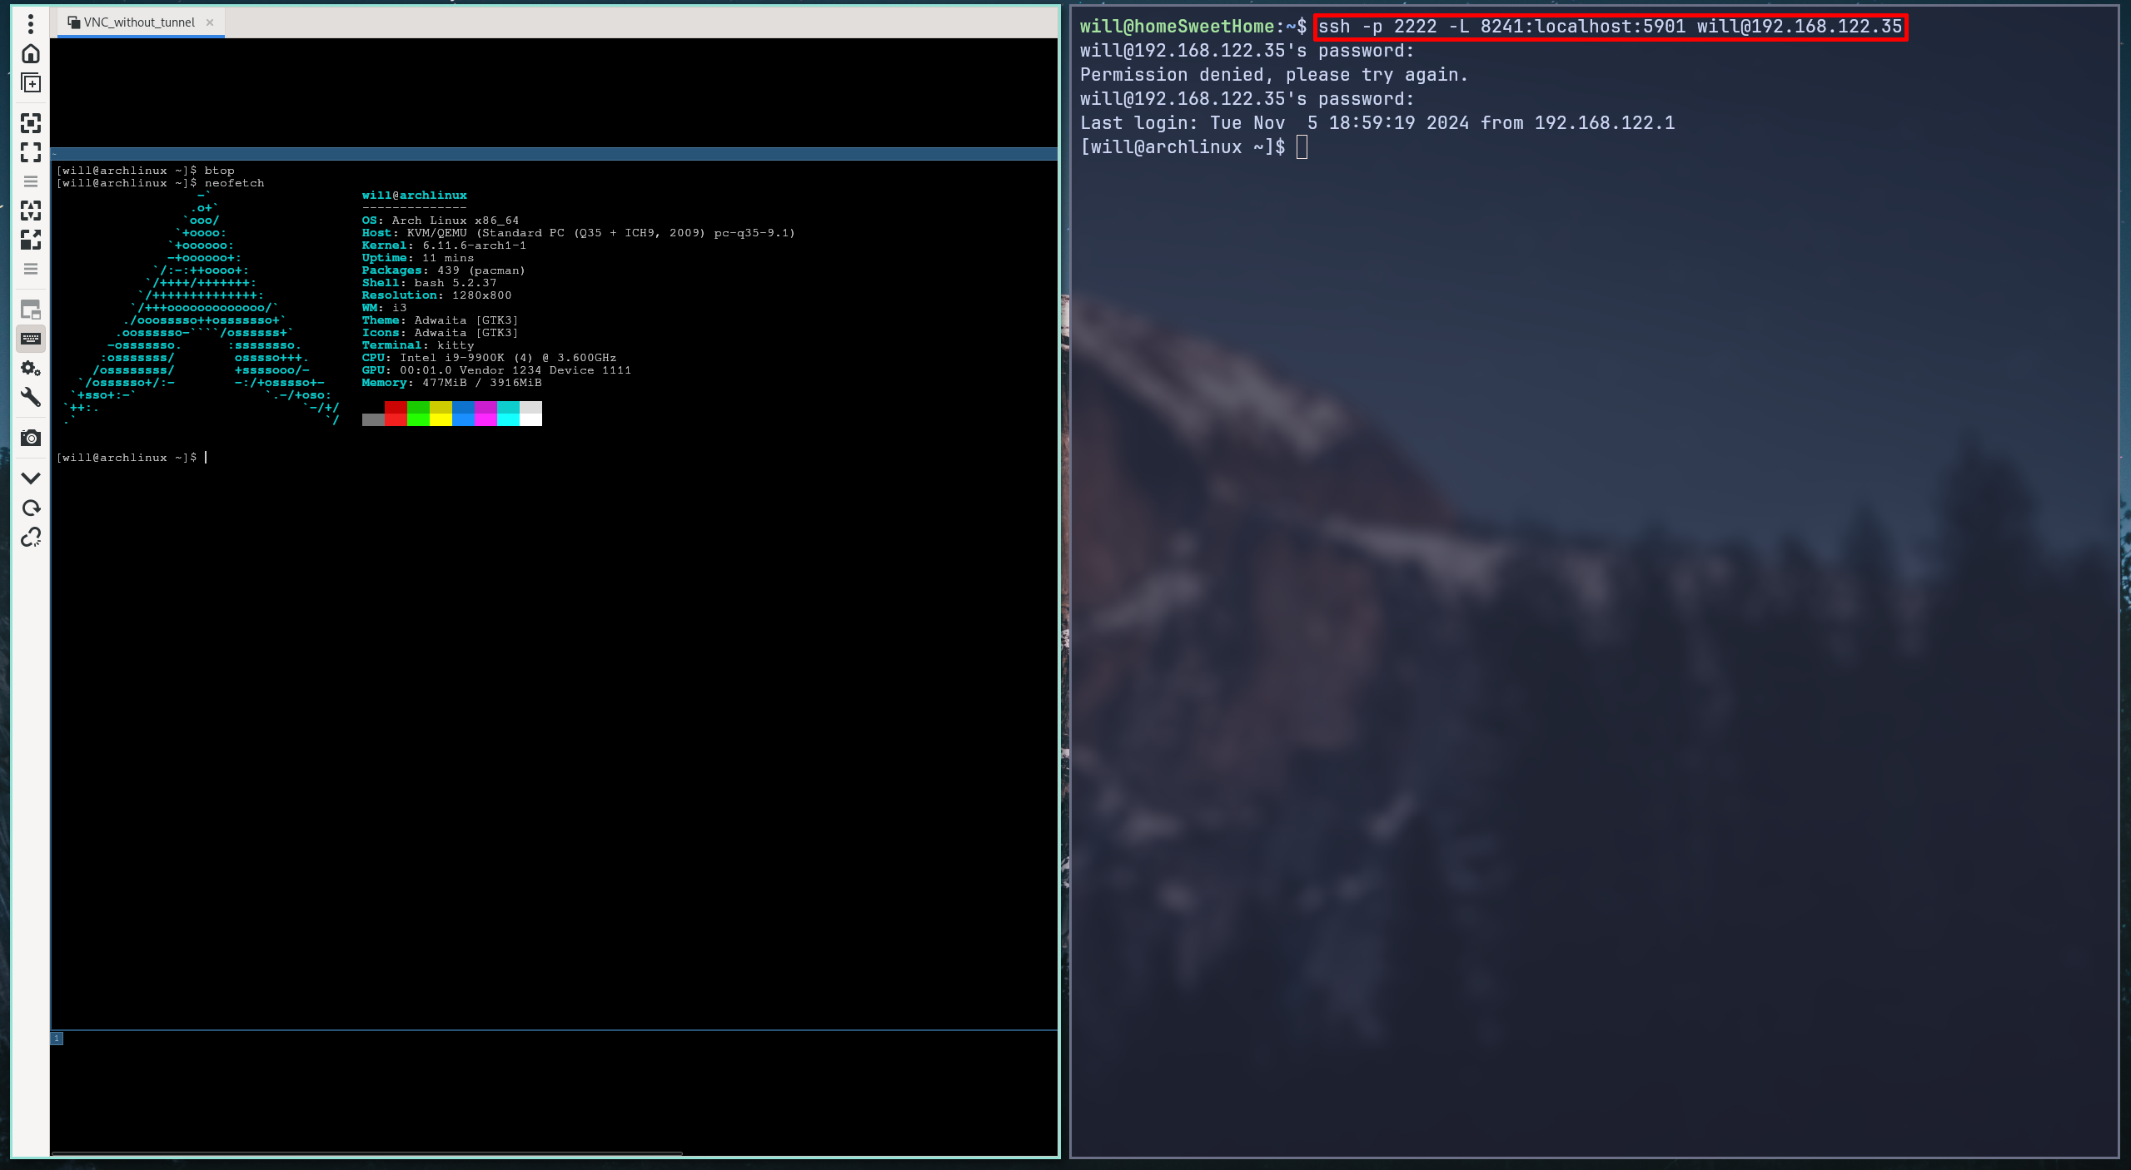This screenshot has height=1170, width=2131.
Task: Open the Remmina main window home icon
Action: click(30, 52)
